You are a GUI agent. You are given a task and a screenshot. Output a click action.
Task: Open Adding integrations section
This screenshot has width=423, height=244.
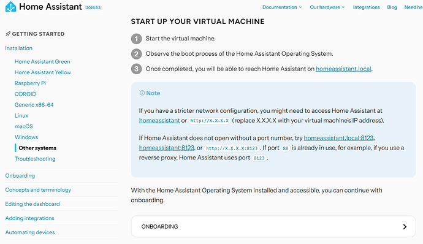click(x=29, y=218)
